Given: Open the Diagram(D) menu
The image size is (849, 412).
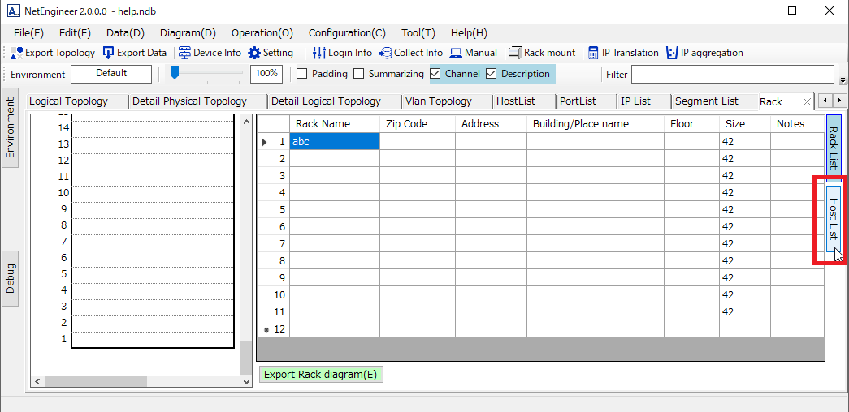Looking at the screenshot, I should coord(188,33).
